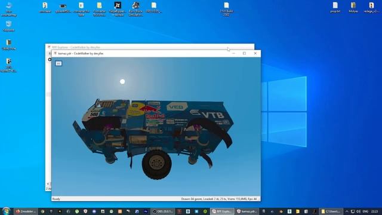The height and width of the screenshot is (215, 382).
Task: Switch to kamaz.ydr taskbar button
Action: tap(247, 211)
